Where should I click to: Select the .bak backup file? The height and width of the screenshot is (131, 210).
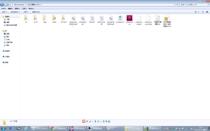pyautogui.click(x=139, y=20)
